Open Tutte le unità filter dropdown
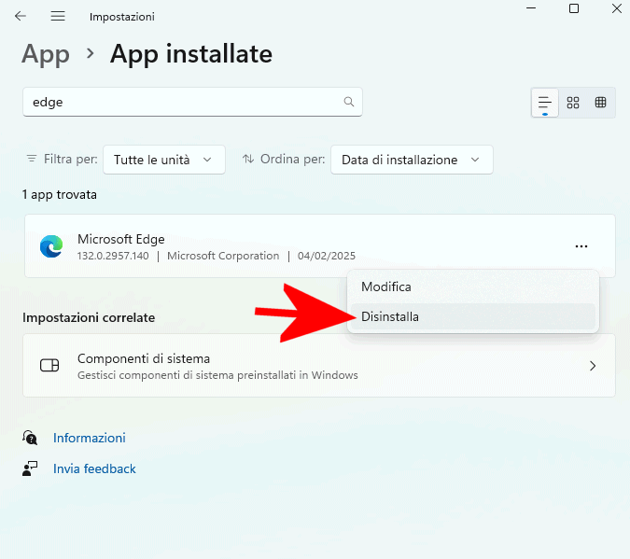This screenshot has height=559, width=630. pos(164,160)
